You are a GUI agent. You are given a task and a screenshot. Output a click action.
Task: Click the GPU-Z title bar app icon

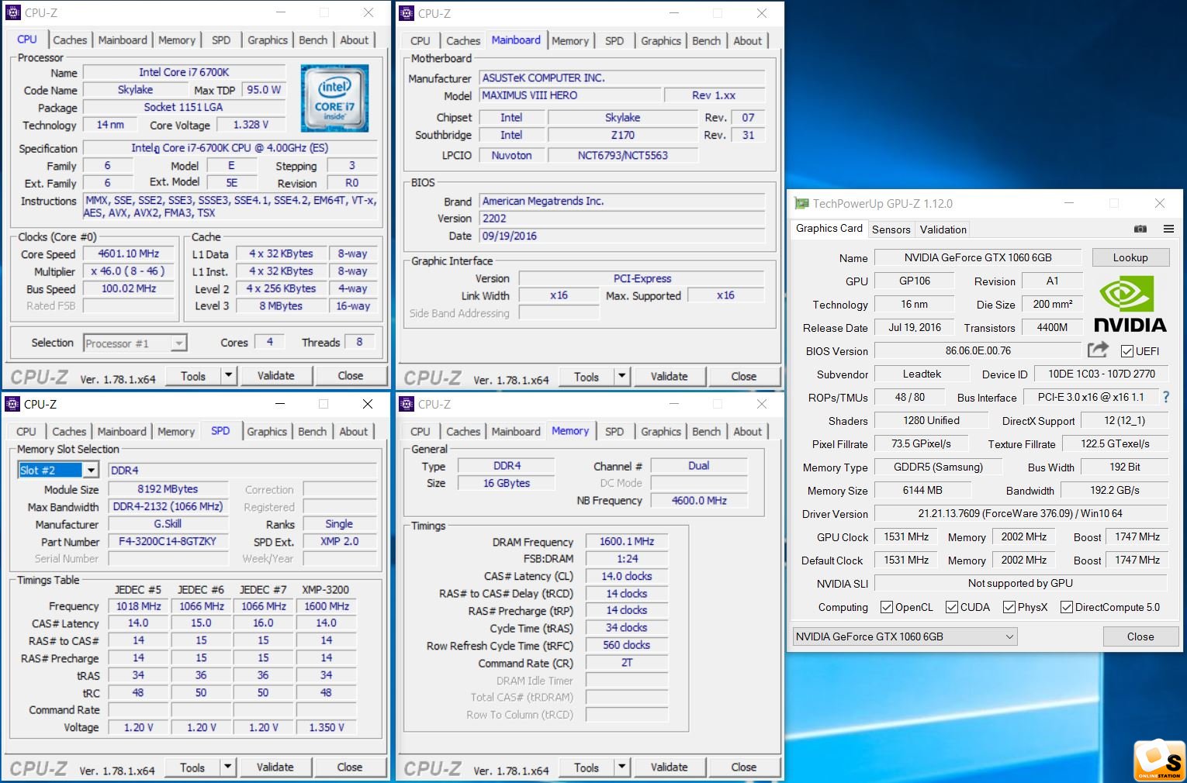801,204
